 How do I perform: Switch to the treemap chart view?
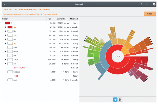120,100
